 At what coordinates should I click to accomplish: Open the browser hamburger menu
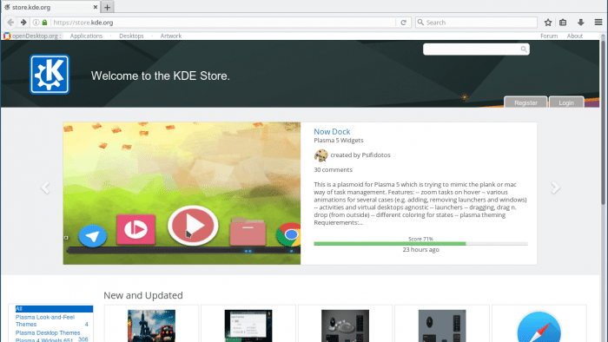click(x=598, y=23)
